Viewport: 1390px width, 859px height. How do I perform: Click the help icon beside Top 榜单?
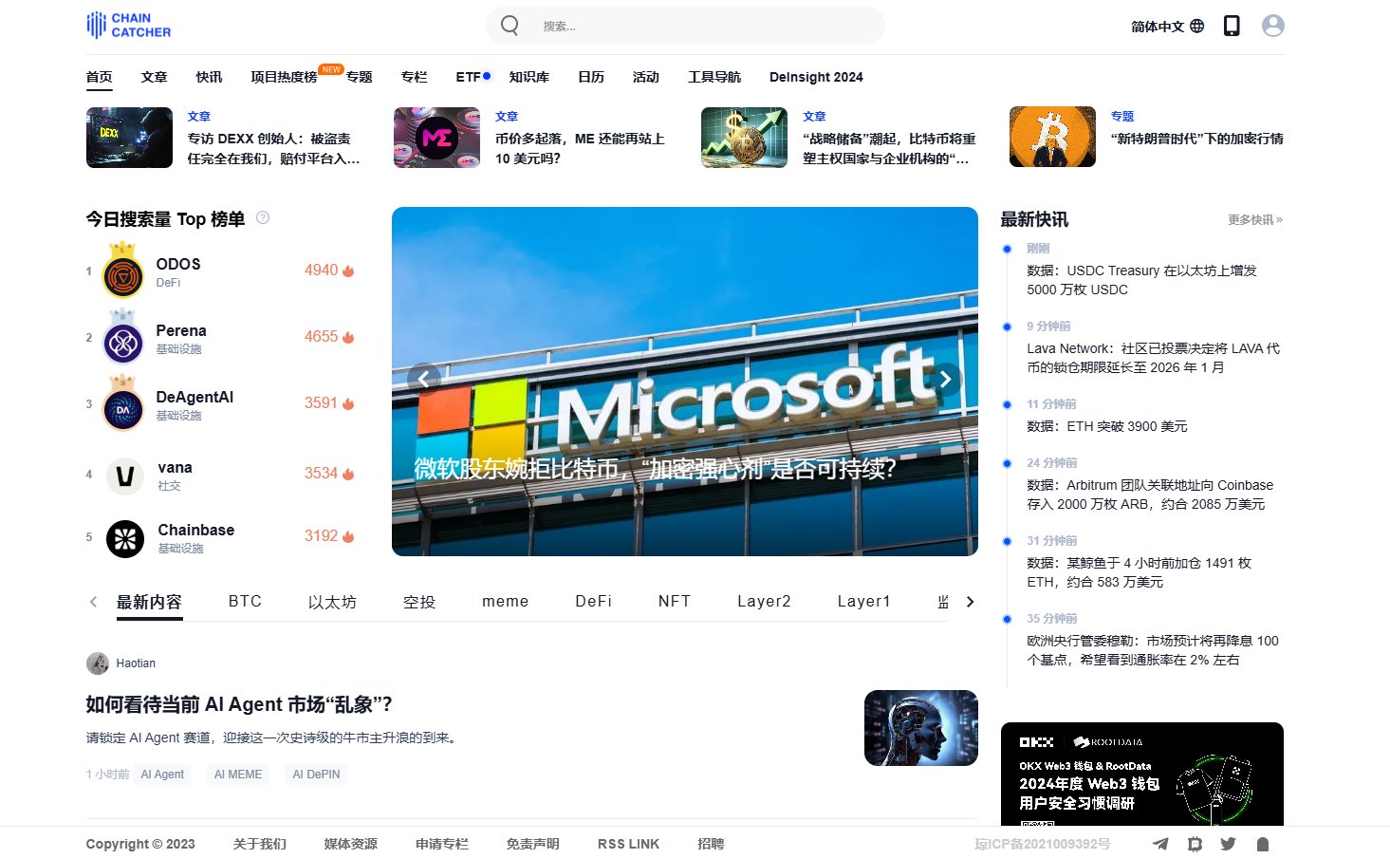click(263, 218)
